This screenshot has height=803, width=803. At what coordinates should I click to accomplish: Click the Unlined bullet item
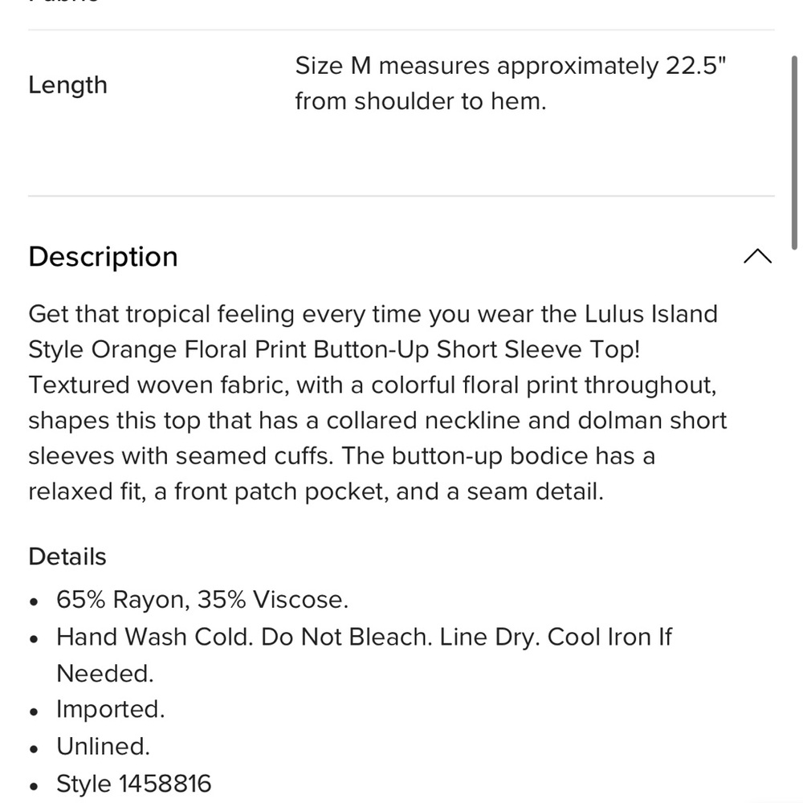pos(103,747)
